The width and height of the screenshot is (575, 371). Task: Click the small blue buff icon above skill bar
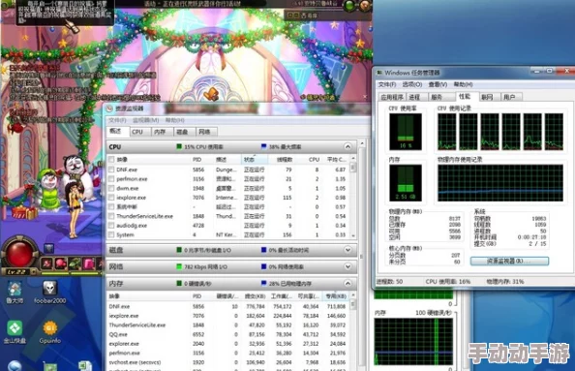(48, 248)
